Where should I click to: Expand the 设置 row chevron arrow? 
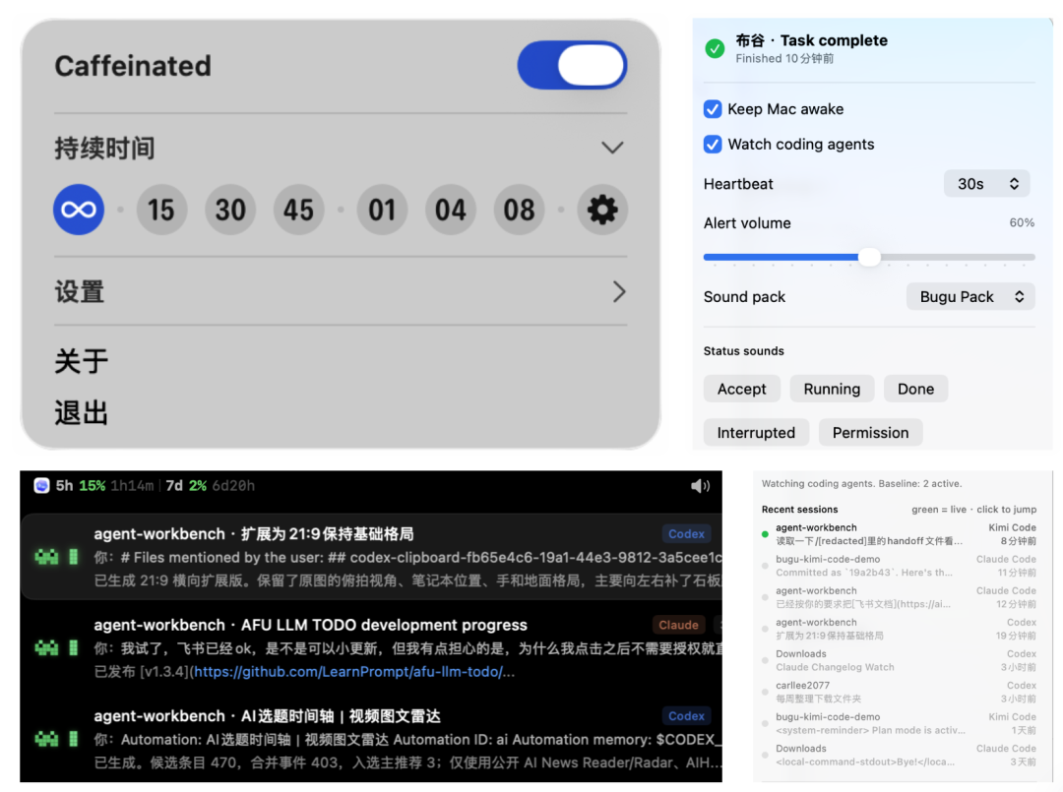[619, 292]
